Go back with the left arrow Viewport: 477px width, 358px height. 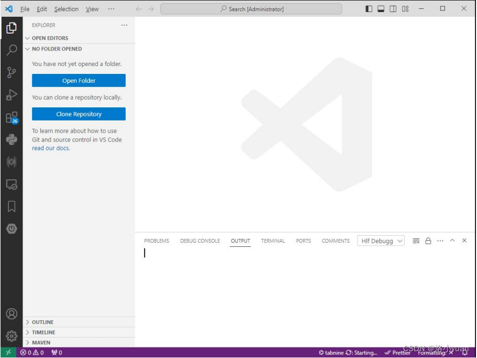pos(139,9)
